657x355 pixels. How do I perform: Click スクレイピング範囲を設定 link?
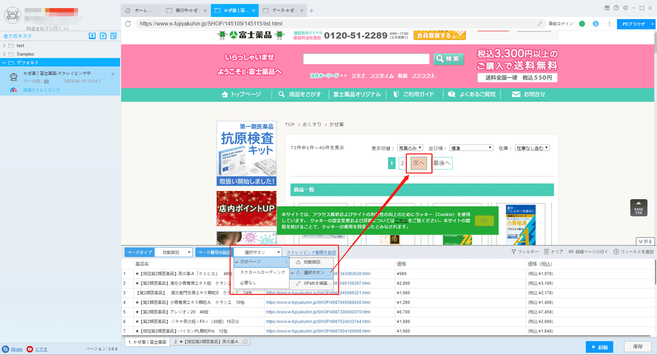pos(312,252)
